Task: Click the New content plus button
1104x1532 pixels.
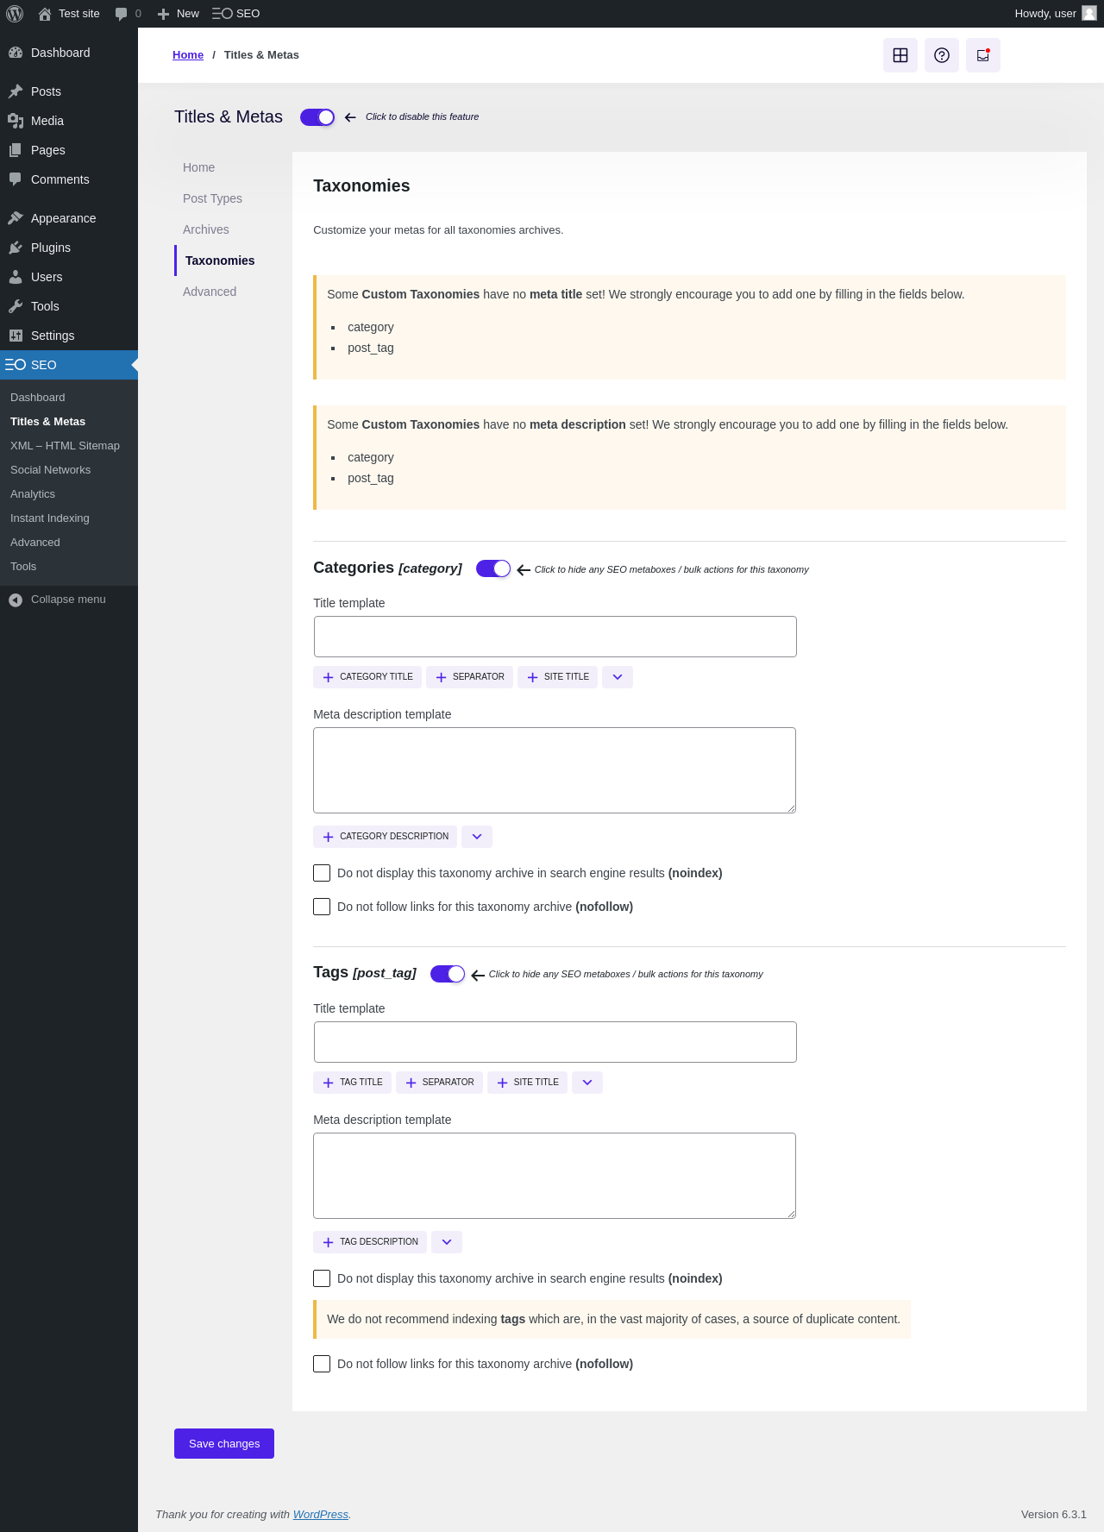Action: coord(178,14)
